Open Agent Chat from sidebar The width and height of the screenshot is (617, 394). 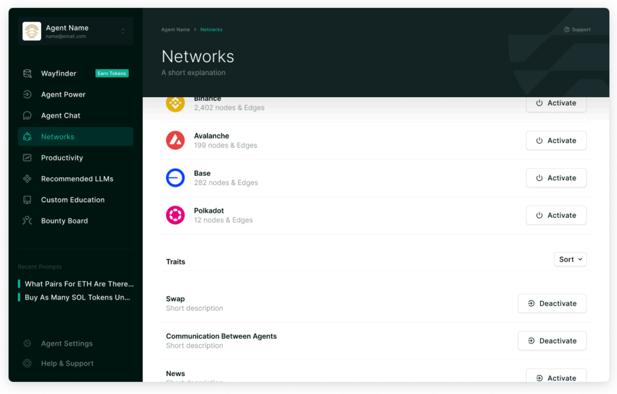[x=60, y=116]
